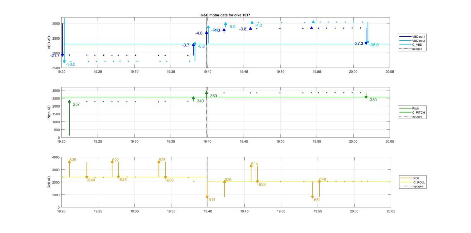
Task: Click the '340' pitch annotation
Action: (x=200, y=101)
